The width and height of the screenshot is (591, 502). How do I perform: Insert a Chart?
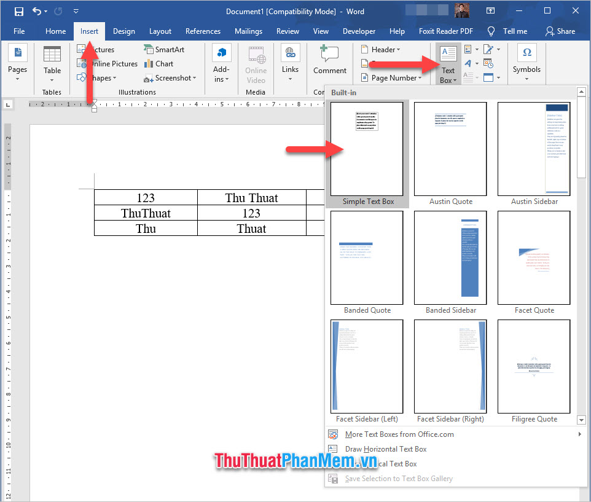[x=159, y=64]
